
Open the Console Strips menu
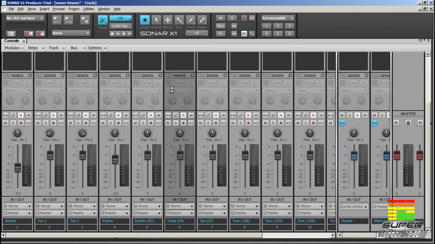click(x=36, y=48)
